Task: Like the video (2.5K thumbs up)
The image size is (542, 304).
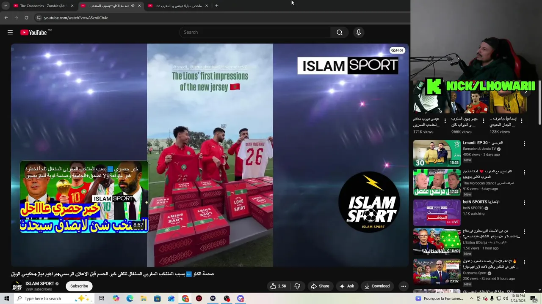Action: (x=279, y=286)
